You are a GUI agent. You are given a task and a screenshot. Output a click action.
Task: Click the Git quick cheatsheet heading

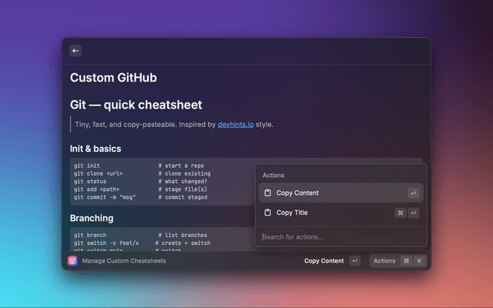(136, 105)
